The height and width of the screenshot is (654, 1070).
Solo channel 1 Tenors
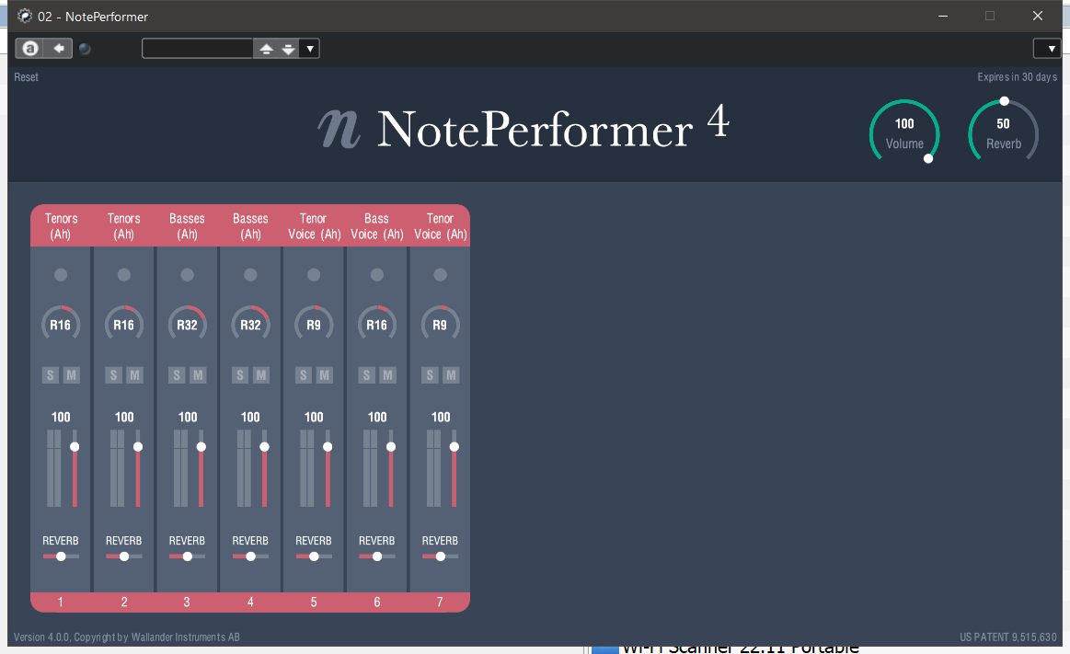coord(50,375)
